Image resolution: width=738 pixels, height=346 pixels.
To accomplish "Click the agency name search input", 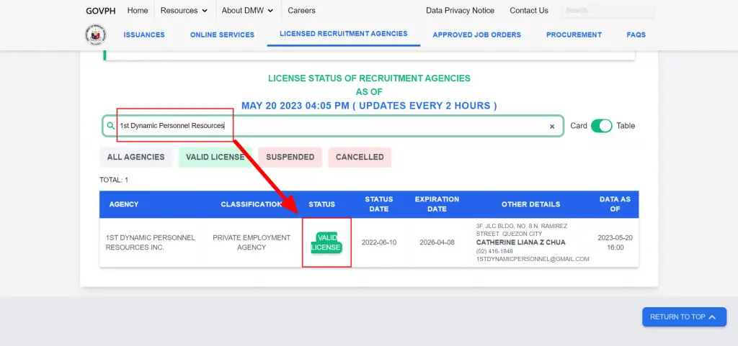I will tap(332, 126).
